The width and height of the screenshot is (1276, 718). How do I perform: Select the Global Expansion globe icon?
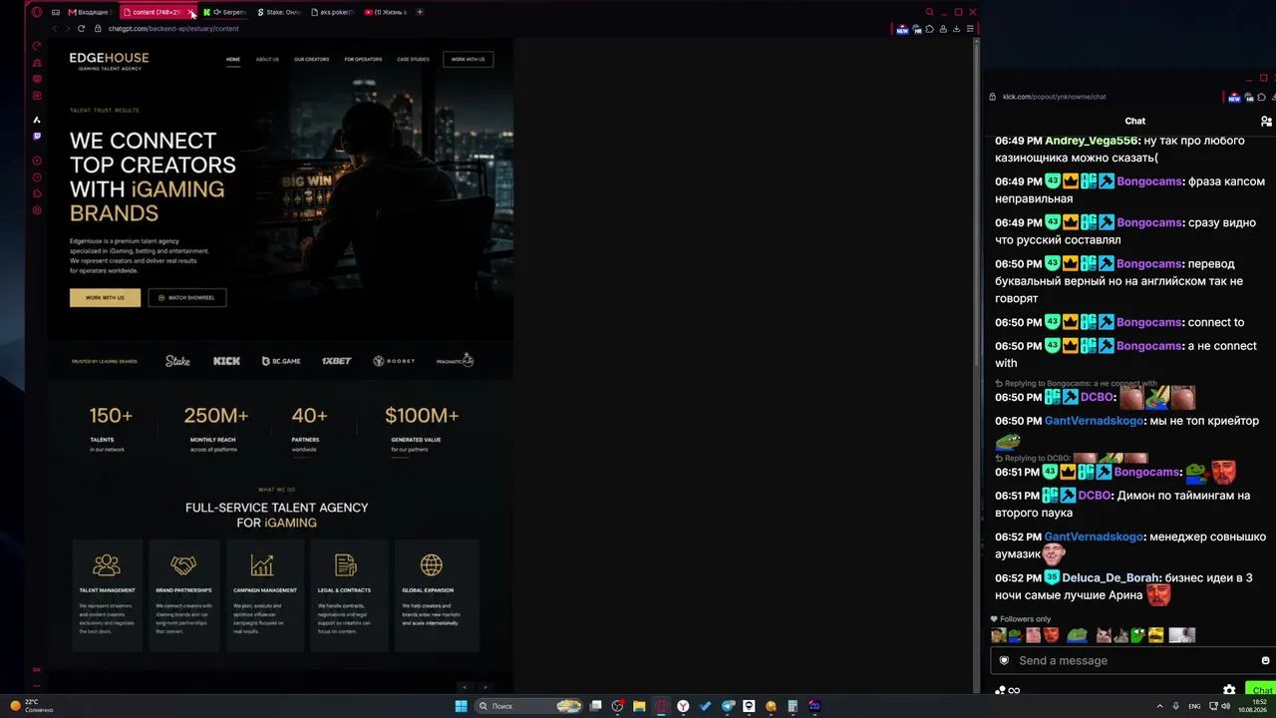click(432, 565)
